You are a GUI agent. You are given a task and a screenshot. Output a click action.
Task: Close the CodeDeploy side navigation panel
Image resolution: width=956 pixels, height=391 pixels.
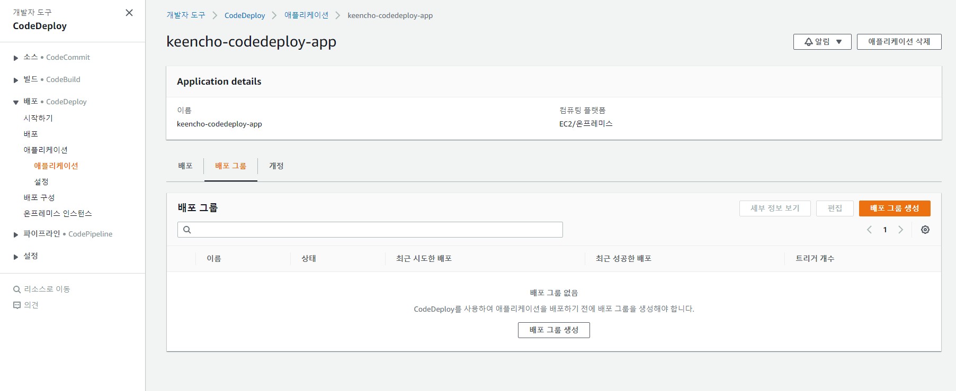129,13
